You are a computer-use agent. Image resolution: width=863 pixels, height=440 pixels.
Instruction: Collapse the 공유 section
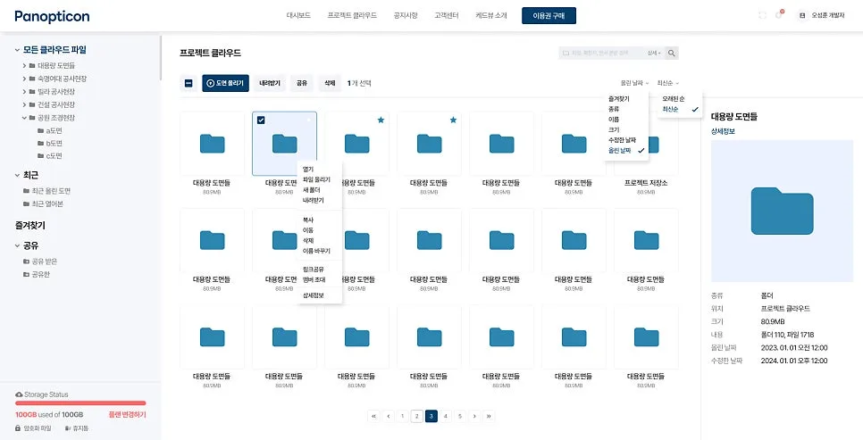17,245
